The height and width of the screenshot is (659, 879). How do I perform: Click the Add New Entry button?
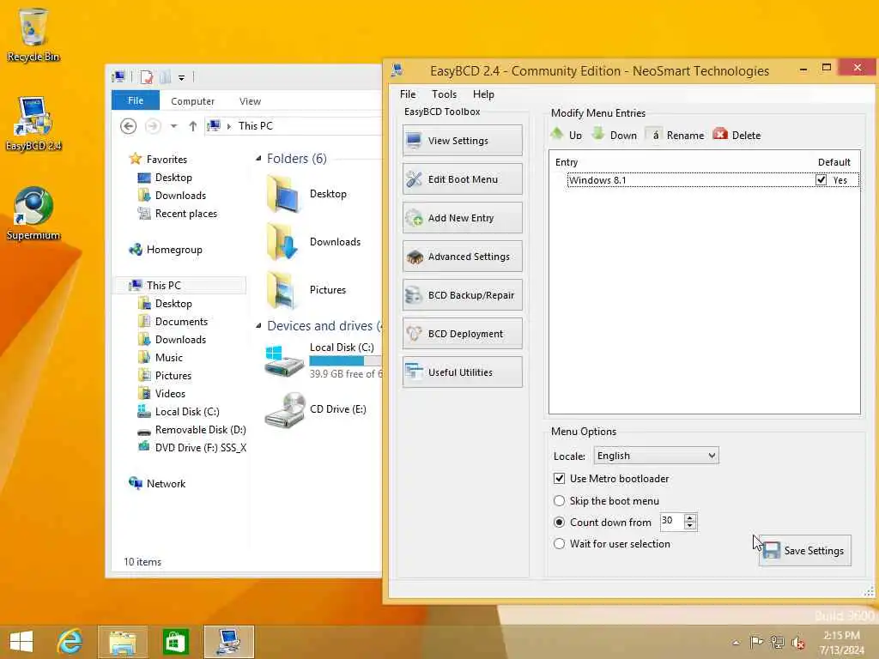(463, 218)
